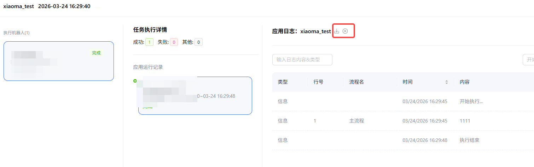
Task: Select the executing robot card
Action: click(x=59, y=61)
